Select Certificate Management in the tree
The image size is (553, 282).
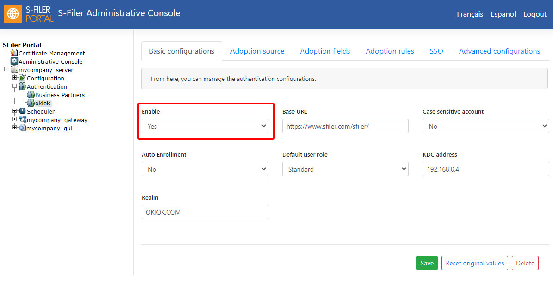(x=52, y=53)
